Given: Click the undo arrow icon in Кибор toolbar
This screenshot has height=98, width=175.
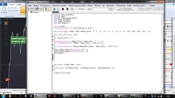Looking at the screenshot, I should point(54,9).
